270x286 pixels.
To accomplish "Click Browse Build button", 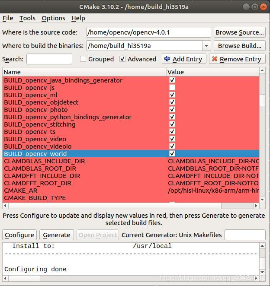I will click(239, 46).
